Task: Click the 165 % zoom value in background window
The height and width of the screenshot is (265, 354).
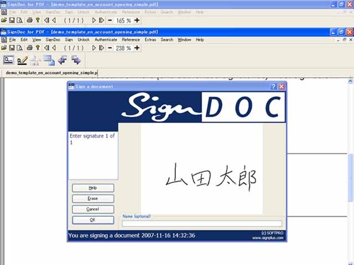Action: (x=123, y=20)
